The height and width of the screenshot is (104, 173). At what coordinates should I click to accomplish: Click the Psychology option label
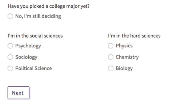[x=28, y=46]
